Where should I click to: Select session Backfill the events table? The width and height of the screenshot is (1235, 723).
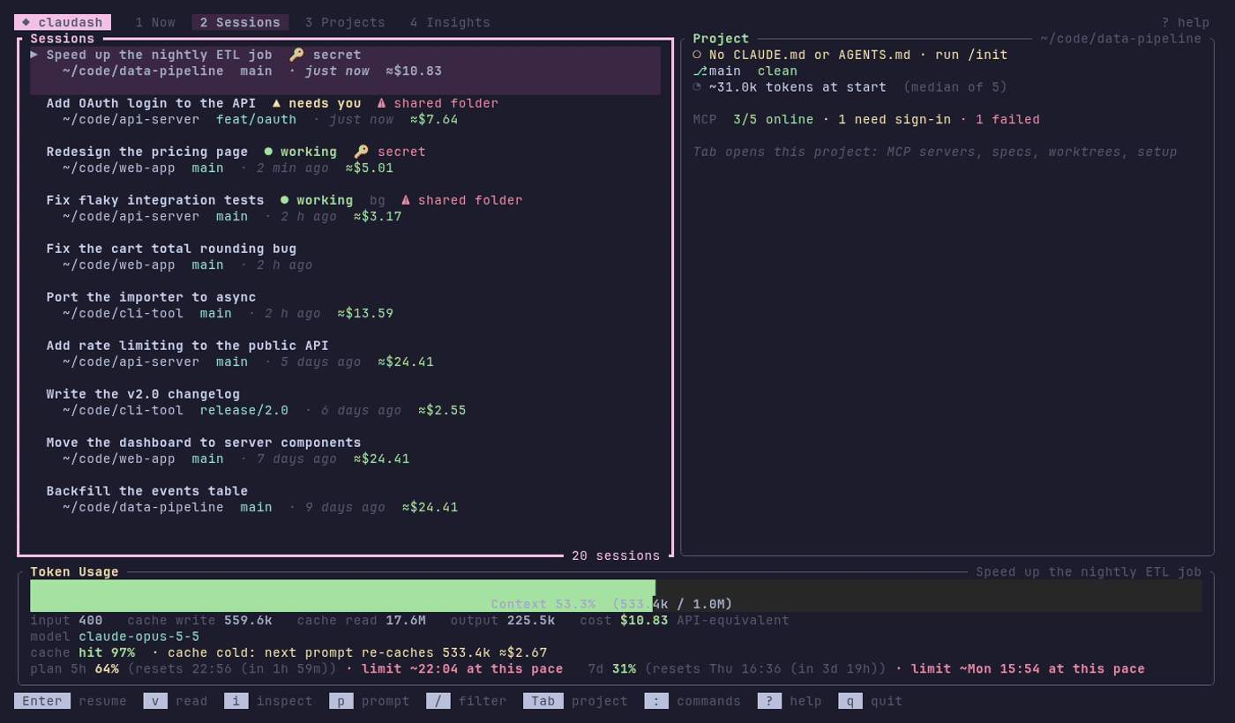point(345,499)
